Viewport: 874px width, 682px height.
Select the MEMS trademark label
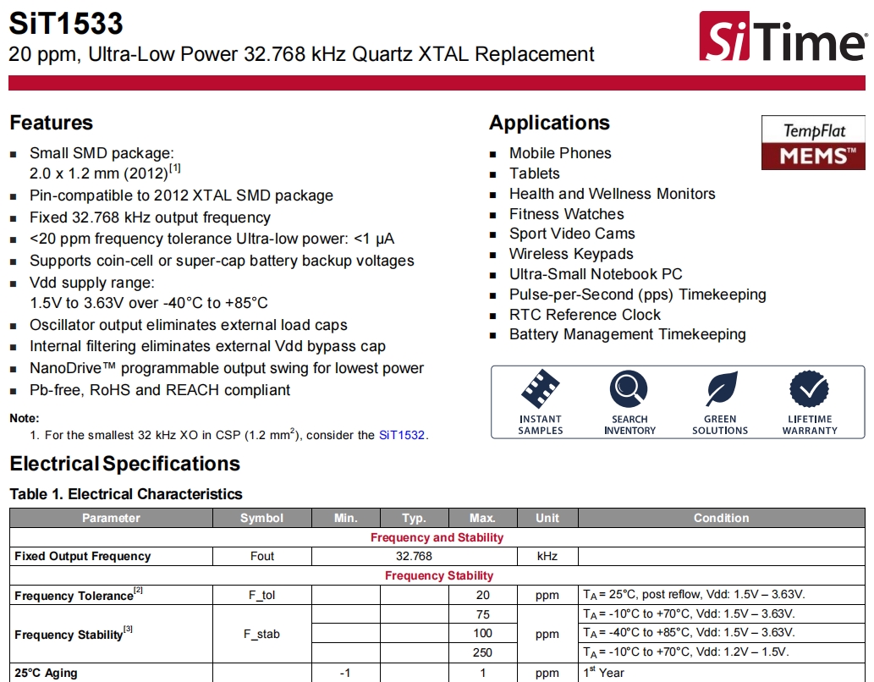click(813, 157)
